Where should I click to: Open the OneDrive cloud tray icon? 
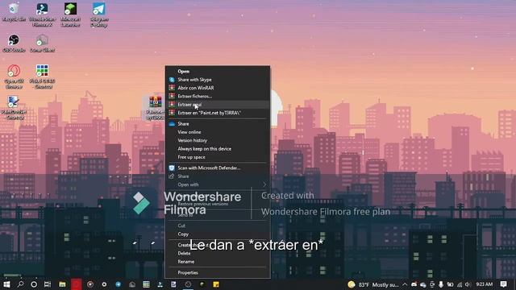(423, 284)
